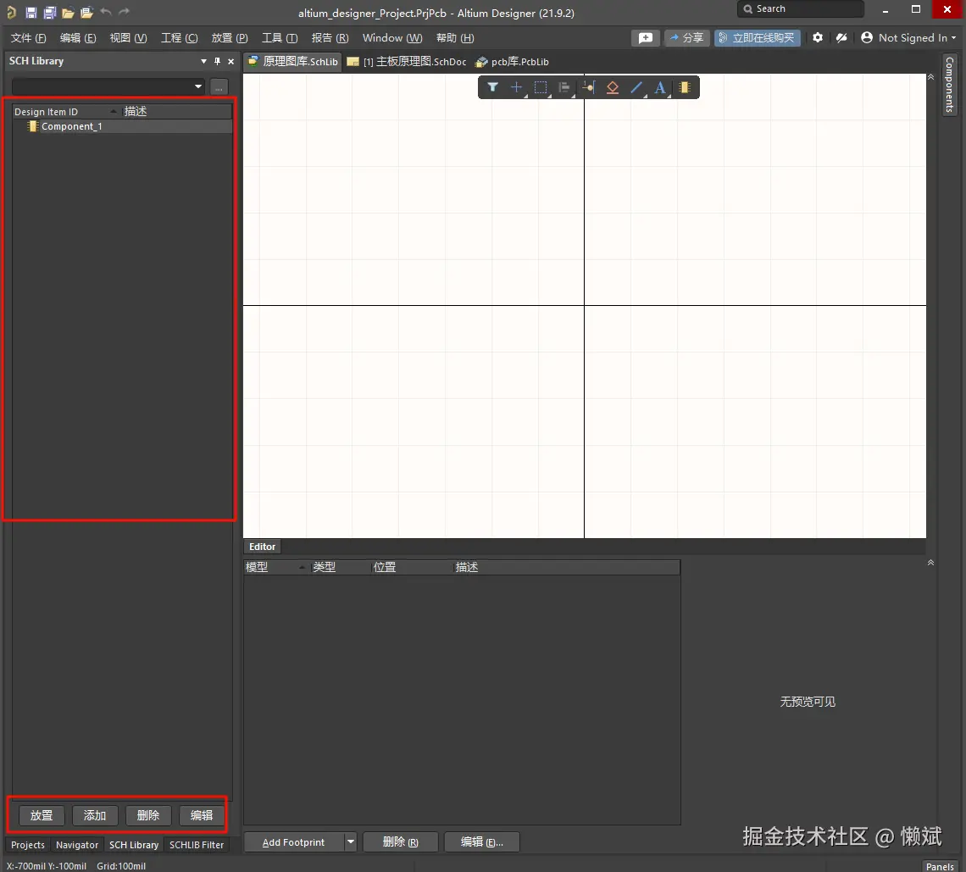This screenshot has width=966, height=872.
Task: Click the ellipsis button next to filter
Action: (x=219, y=87)
